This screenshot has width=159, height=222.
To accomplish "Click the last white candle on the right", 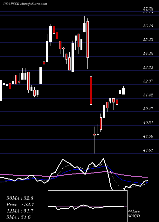I will point(123,91).
